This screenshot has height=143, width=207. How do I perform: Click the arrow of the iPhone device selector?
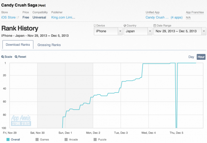pyautogui.click(x=120, y=31)
